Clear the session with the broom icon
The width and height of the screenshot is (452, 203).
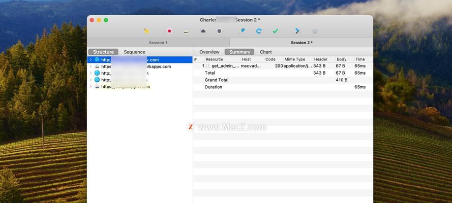(147, 31)
